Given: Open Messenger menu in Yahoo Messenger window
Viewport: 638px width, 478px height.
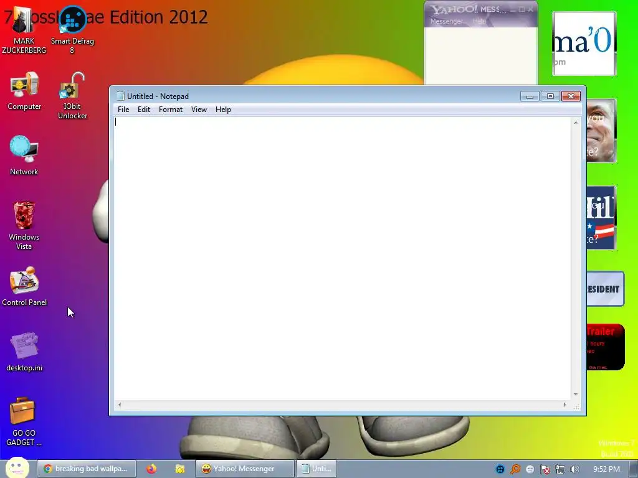Looking at the screenshot, I should [x=447, y=21].
